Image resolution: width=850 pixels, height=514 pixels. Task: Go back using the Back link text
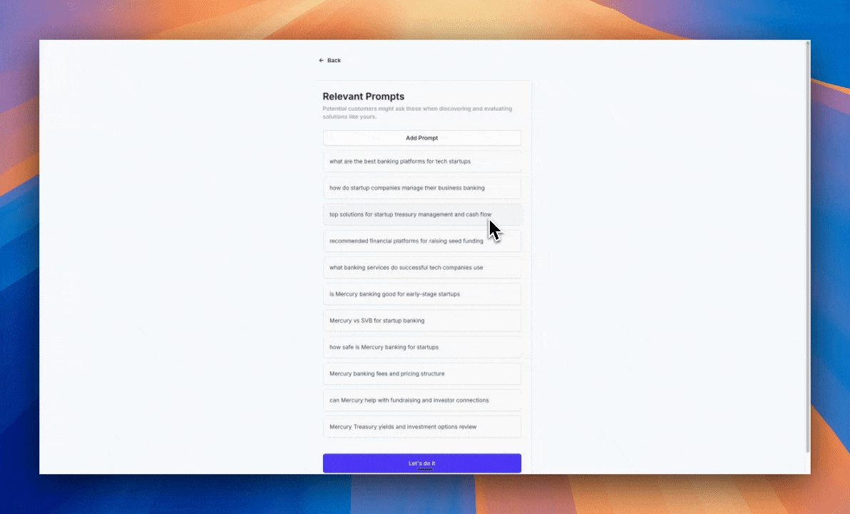334,61
